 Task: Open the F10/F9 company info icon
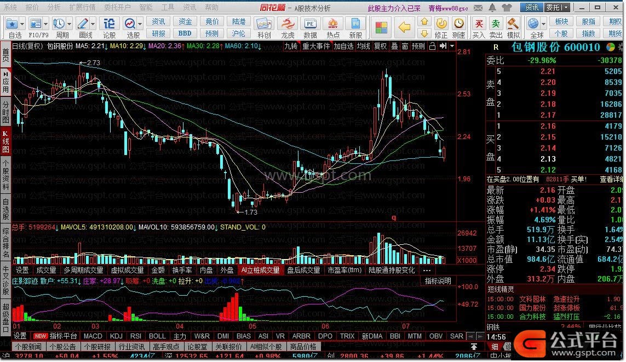tap(36, 24)
